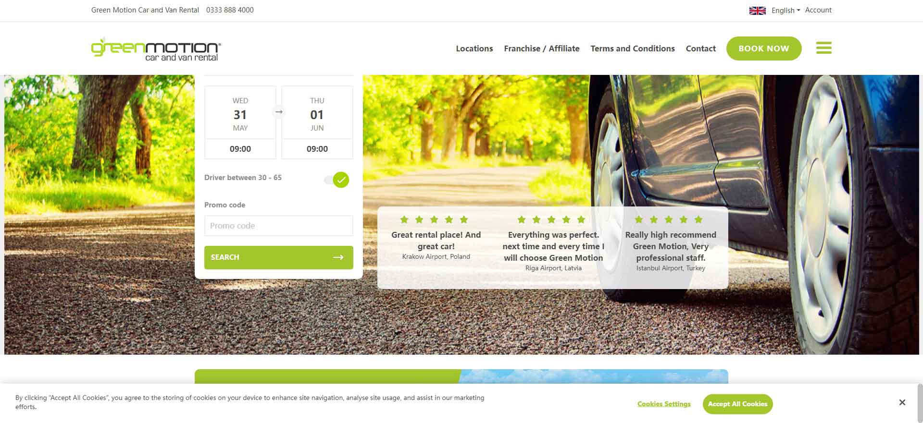The width and height of the screenshot is (923, 423).
Task: Click Accept All Cookies button
Action: tap(737, 404)
